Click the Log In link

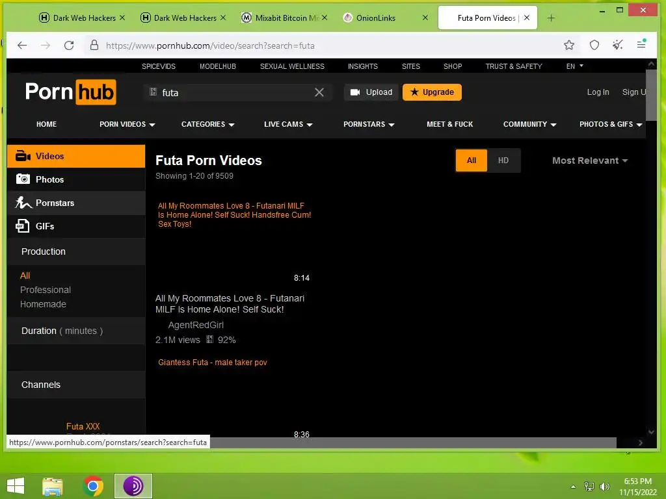tap(598, 92)
